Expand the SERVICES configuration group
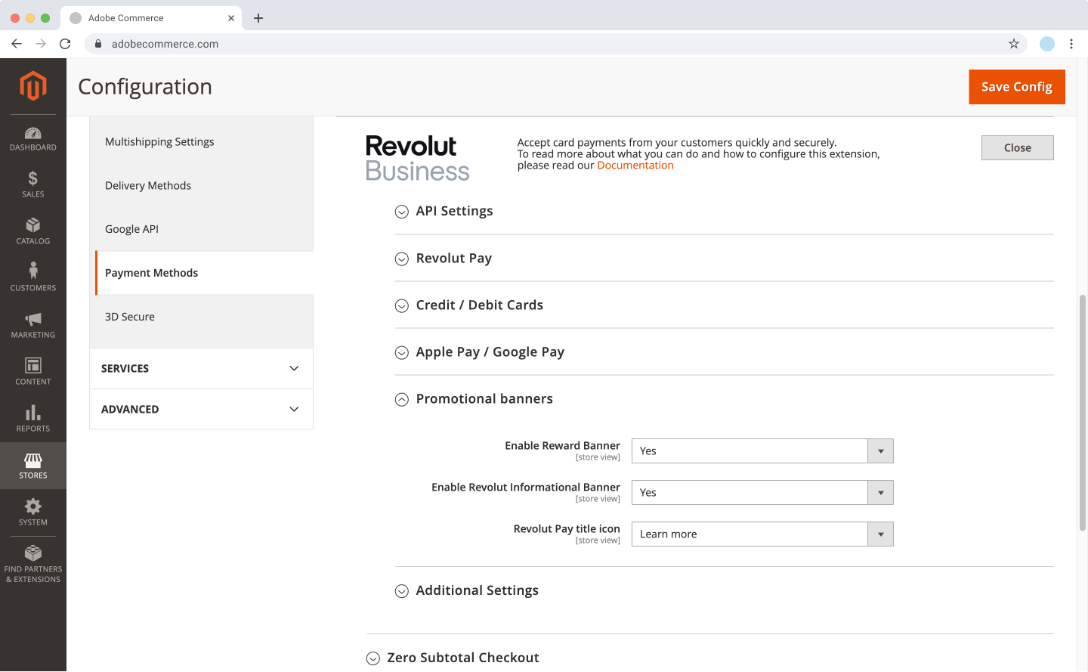Image resolution: width=1088 pixels, height=672 pixels. 201,369
